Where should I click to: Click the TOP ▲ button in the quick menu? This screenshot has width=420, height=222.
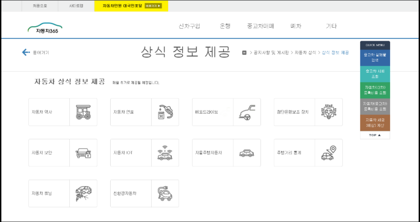click(x=375, y=135)
